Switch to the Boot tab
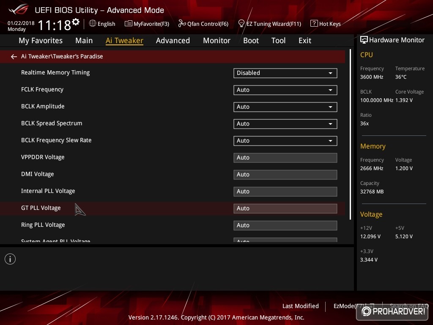 click(251, 41)
